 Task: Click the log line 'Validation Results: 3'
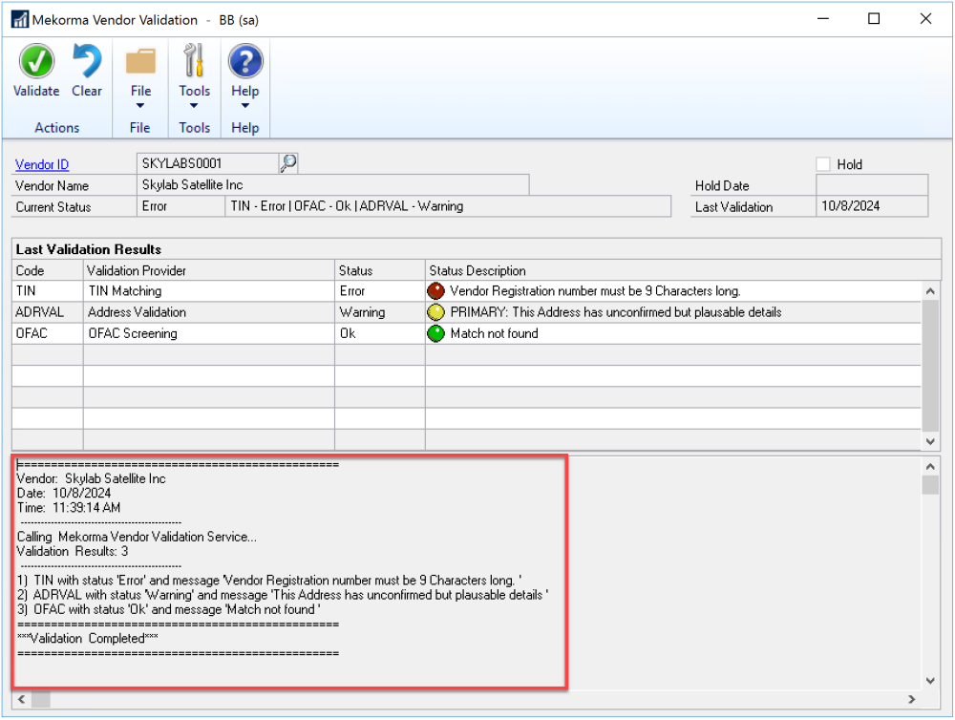point(73,551)
